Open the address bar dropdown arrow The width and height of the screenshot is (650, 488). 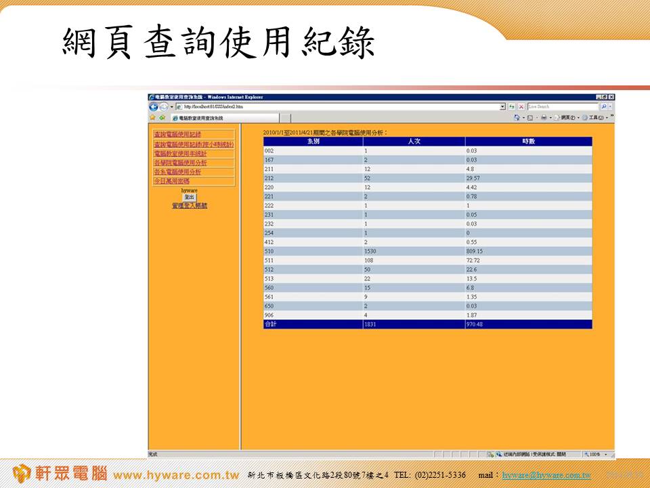tap(502, 107)
